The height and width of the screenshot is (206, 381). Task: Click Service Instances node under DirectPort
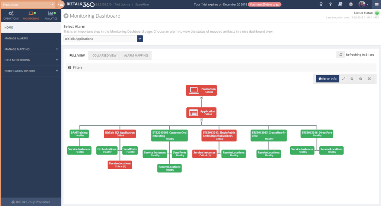[x=302, y=150]
